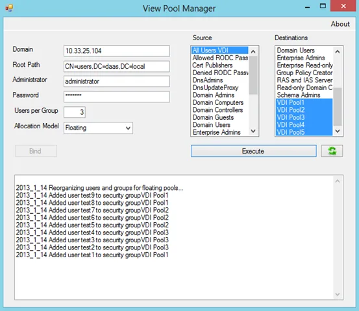The height and width of the screenshot is (311, 359).
Task: Click the Users per Group field
Action: point(75,112)
